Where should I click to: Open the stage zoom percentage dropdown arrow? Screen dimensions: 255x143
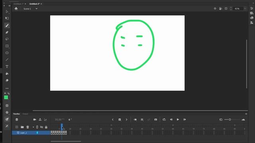click(245, 9)
